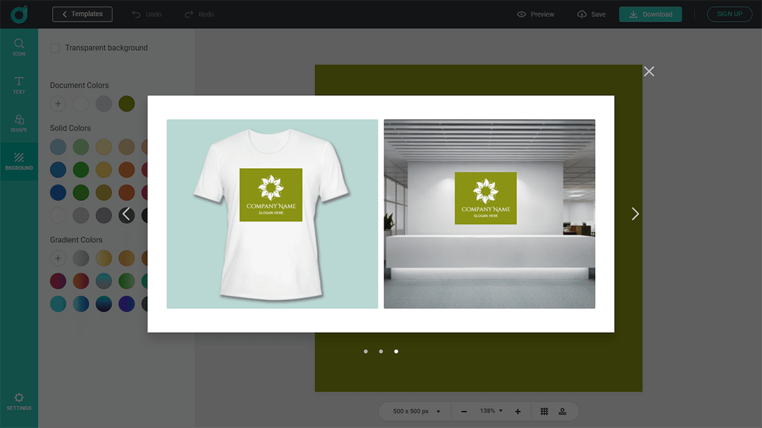This screenshot has height=428, width=762.
Task: Enable the Transparent background checkbox
Action: (x=55, y=48)
